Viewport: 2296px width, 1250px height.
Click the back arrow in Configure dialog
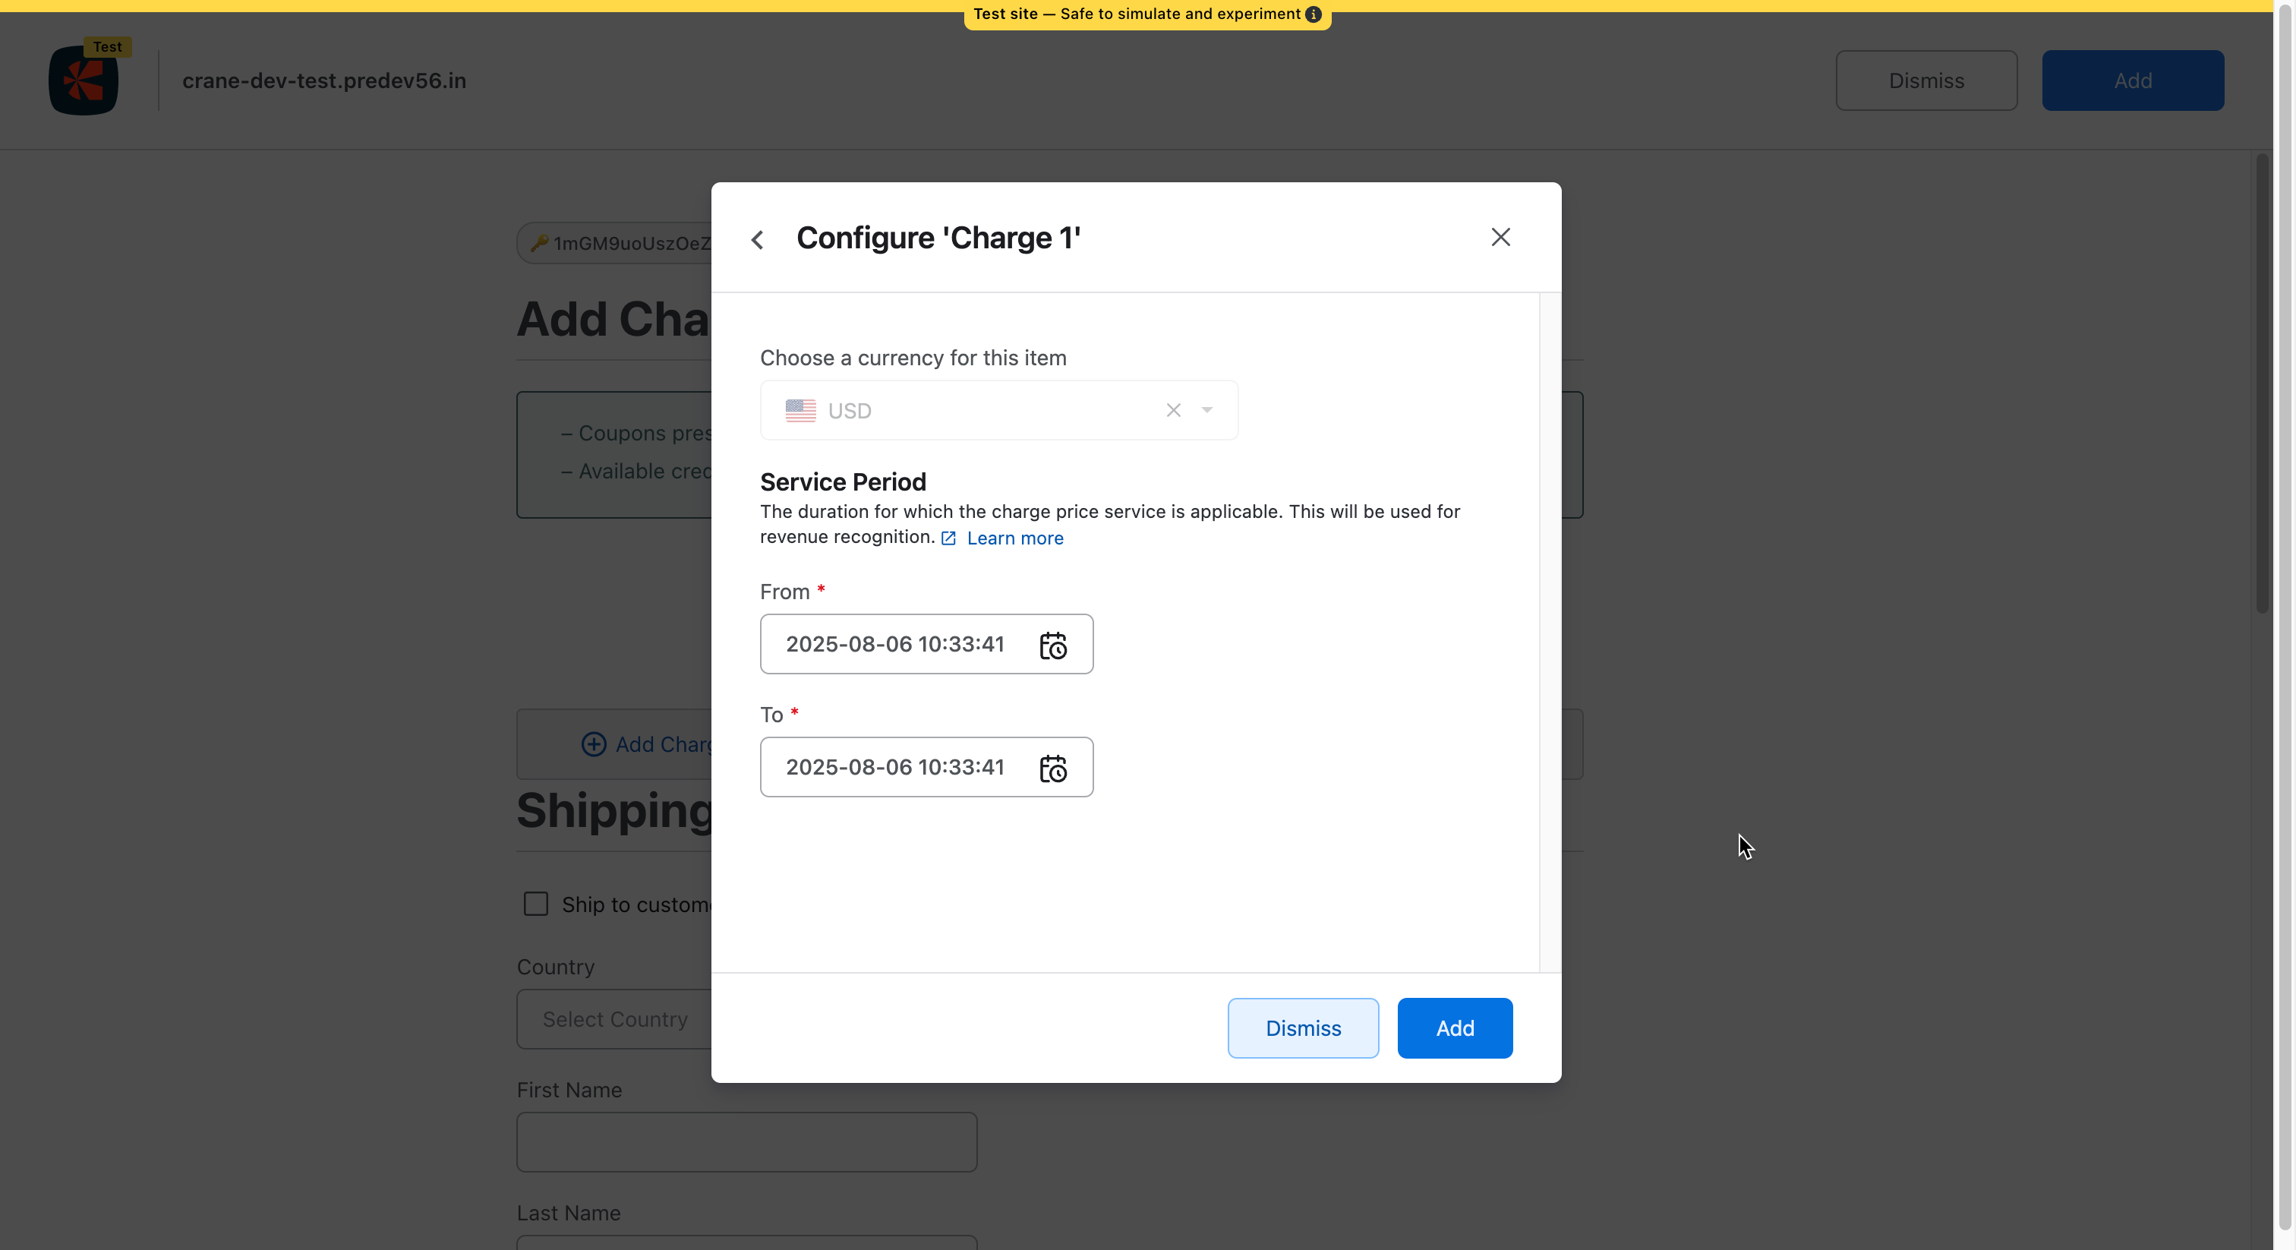coord(758,239)
